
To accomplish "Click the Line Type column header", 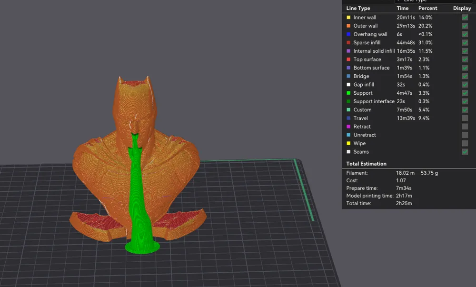I will point(358,9).
